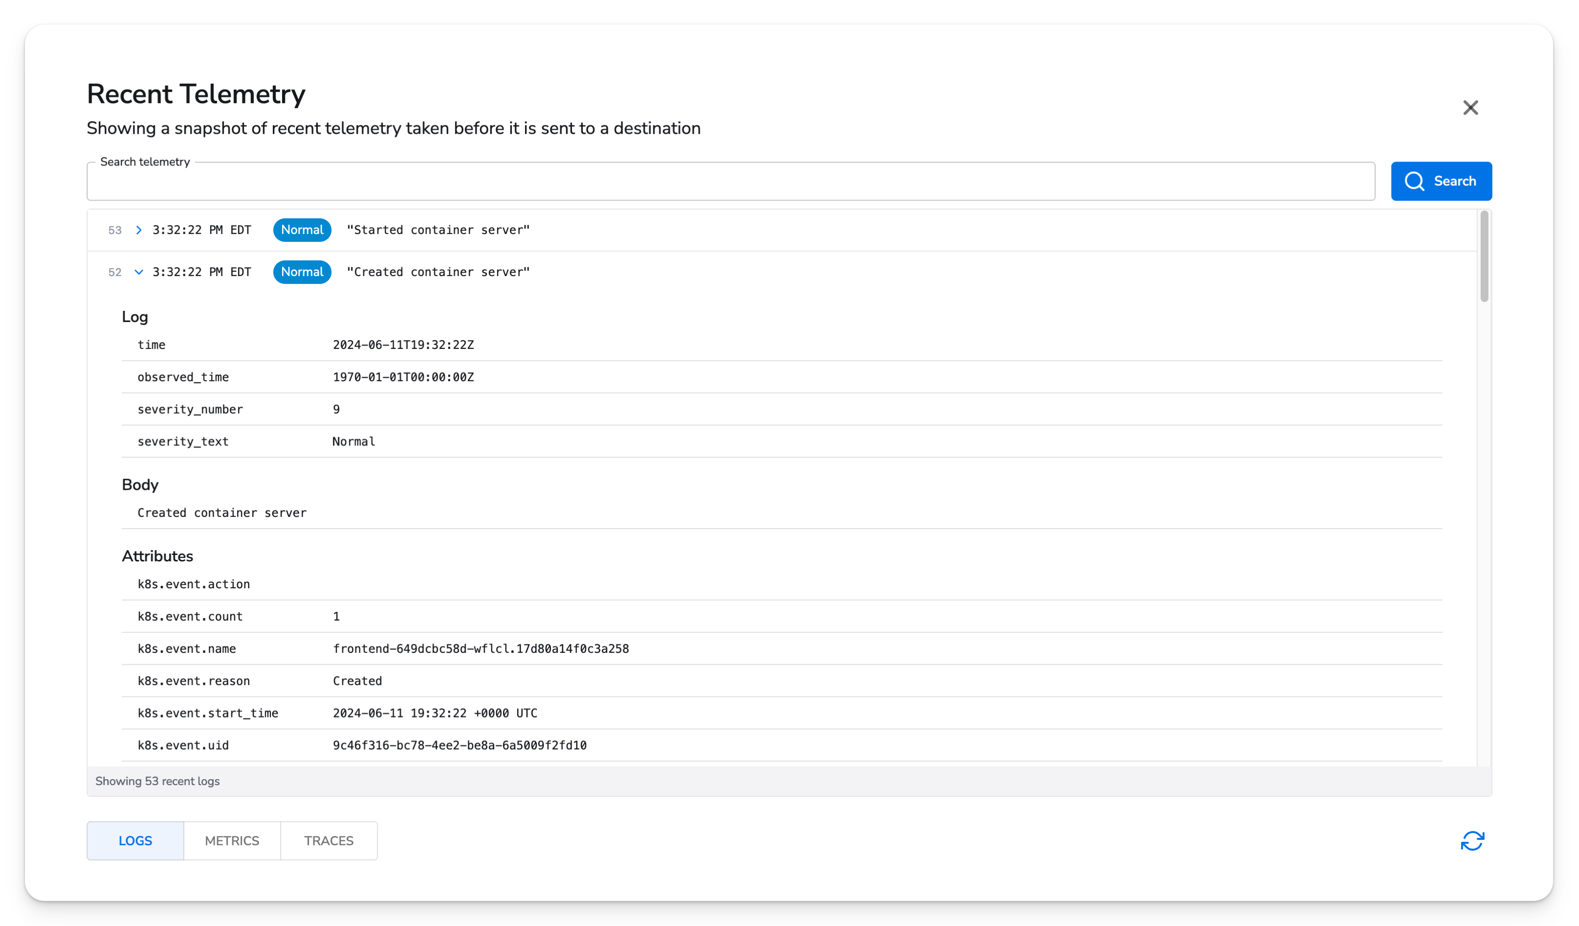The width and height of the screenshot is (1579, 926).
Task: Click the collapse chevron on log entry 52
Action: (x=139, y=272)
